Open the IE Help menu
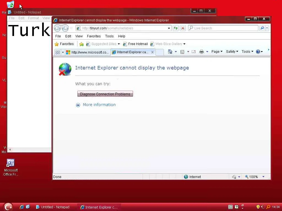282x211 pixels. (121, 36)
